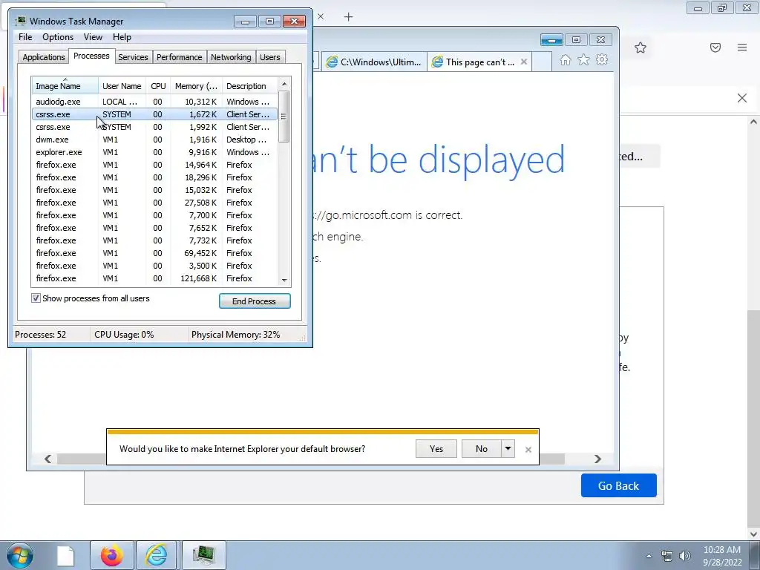Sort processes by Description column header
This screenshot has width=760, height=570.
(x=250, y=86)
